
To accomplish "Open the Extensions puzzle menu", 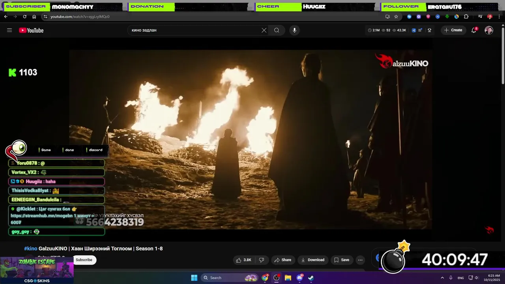I will coord(466,17).
